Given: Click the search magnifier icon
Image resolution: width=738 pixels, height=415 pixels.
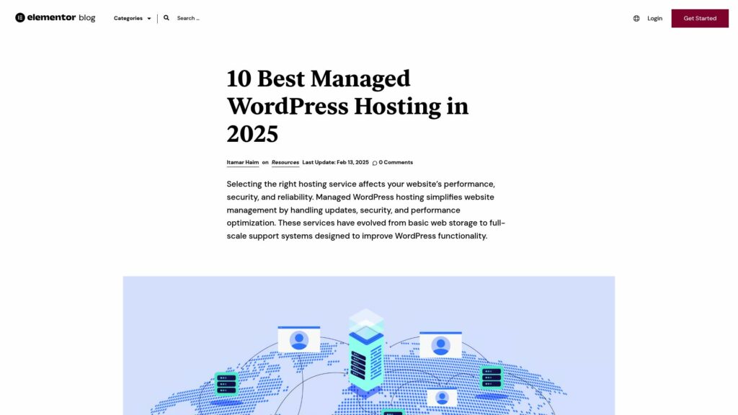Looking at the screenshot, I should 166,18.
